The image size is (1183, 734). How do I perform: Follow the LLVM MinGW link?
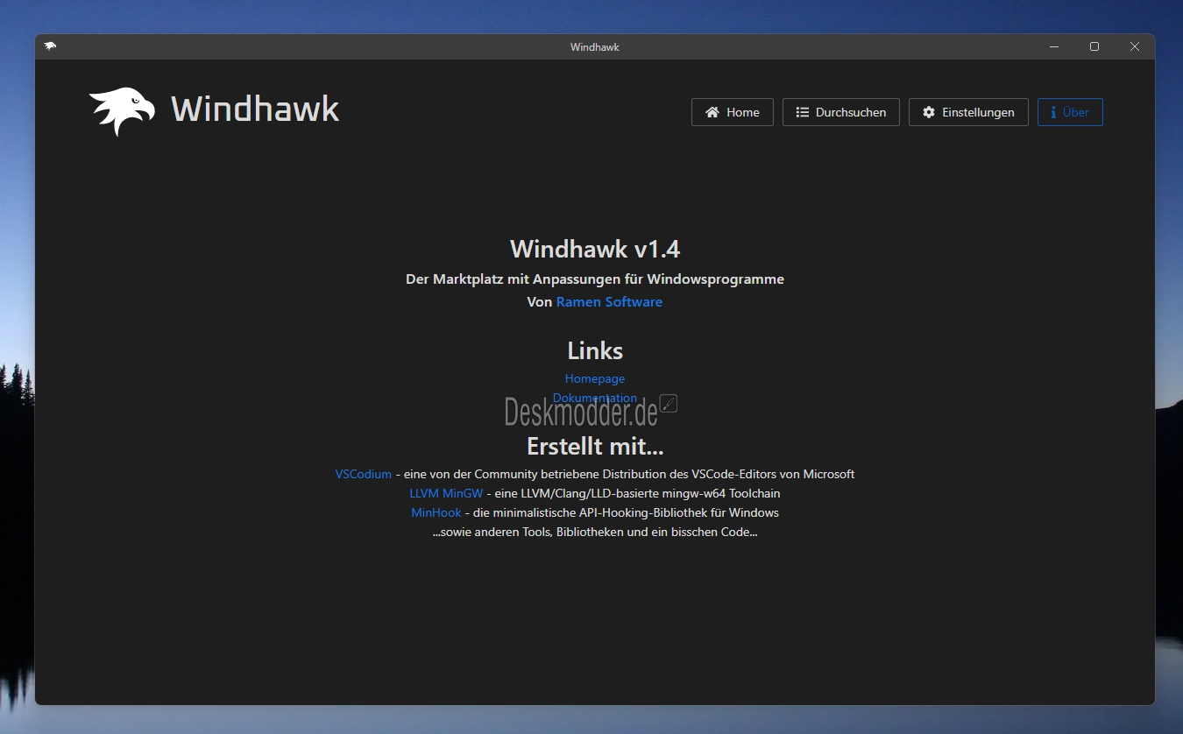[x=446, y=493]
